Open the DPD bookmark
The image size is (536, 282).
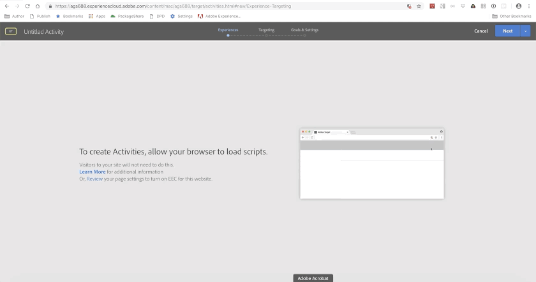pyautogui.click(x=157, y=16)
